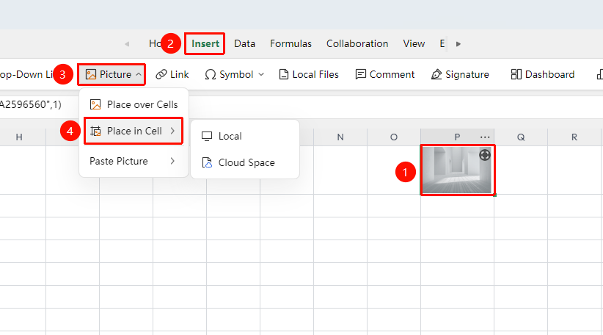Insert Local Files attachment

(x=309, y=74)
